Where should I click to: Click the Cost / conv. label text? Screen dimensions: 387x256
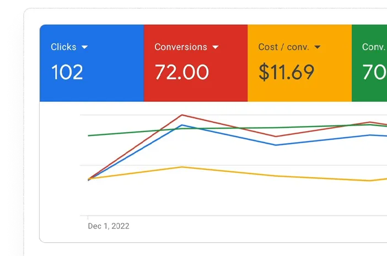click(x=283, y=47)
